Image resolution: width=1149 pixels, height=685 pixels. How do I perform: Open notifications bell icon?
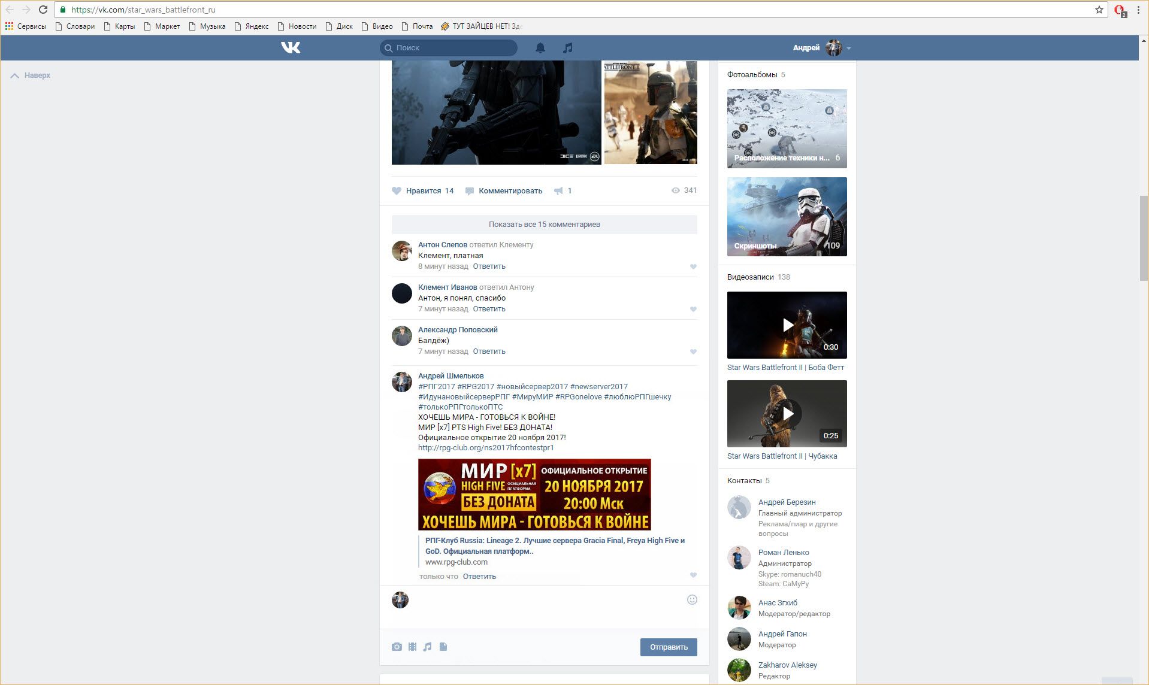(540, 48)
